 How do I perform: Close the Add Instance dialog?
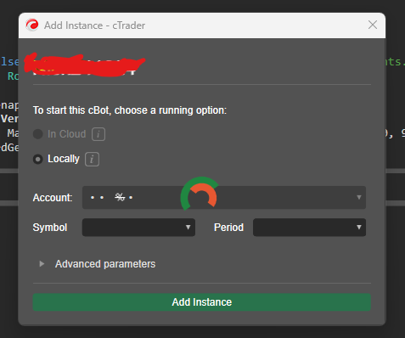[373, 25]
